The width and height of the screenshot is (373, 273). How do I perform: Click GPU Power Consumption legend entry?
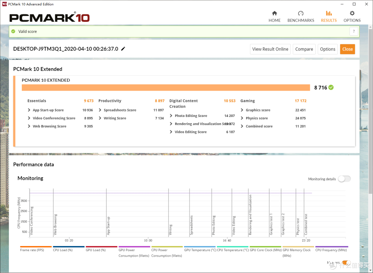pyautogui.click(x=134, y=253)
